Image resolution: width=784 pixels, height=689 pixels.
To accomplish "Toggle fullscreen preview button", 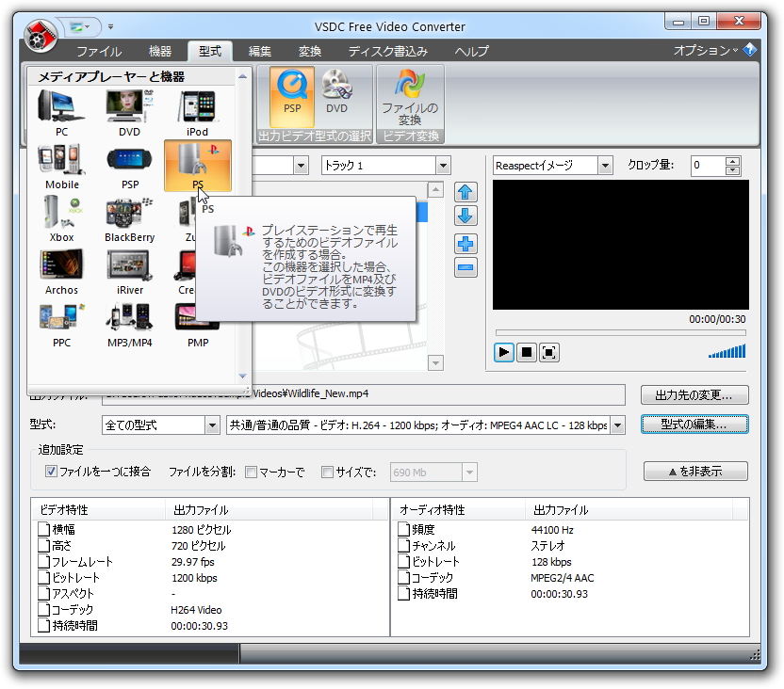I will point(549,352).
